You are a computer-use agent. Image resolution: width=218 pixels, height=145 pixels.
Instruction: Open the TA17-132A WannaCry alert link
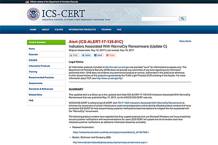pos(150,103)
